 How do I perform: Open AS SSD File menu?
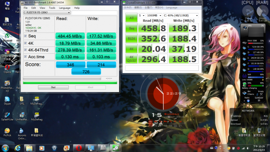tap(25, 8)
